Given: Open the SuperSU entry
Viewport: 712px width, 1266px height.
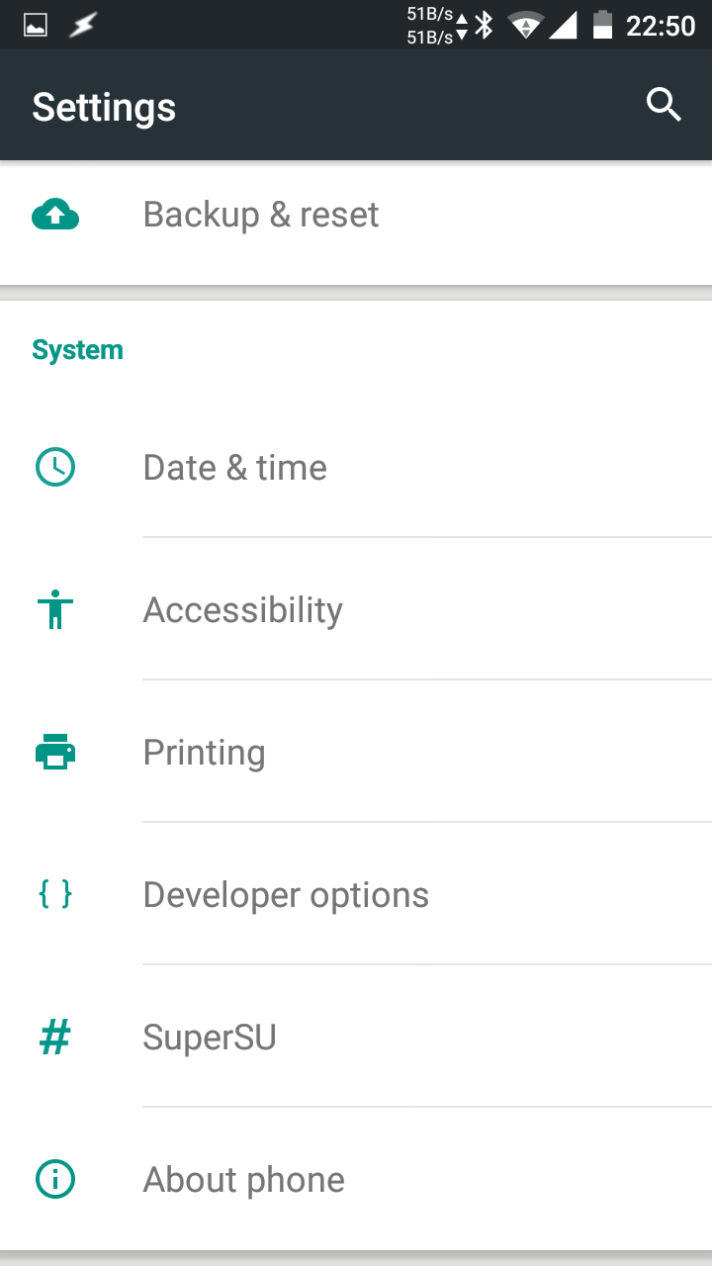Looking at the screenshot, I should pyautogui.click(x=210, y=1038).
